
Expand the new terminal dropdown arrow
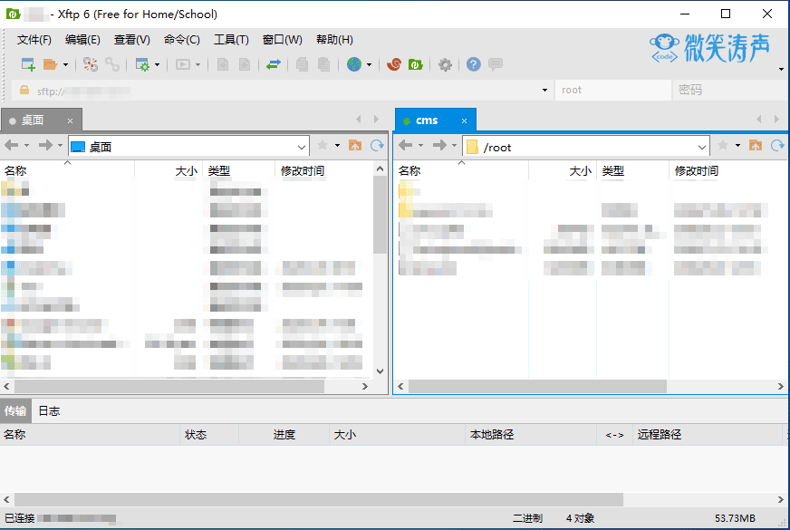click(x=198, y=64)
